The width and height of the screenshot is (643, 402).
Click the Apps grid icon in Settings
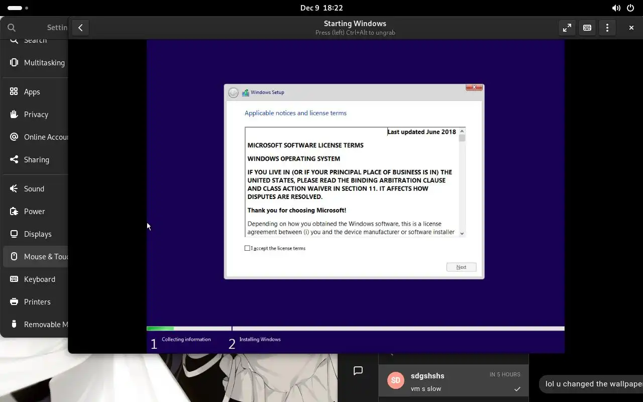pos(14,92)
